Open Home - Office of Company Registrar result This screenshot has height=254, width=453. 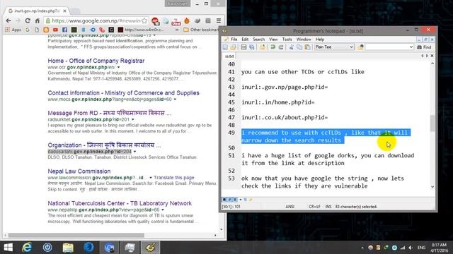(x=96, y=61)
